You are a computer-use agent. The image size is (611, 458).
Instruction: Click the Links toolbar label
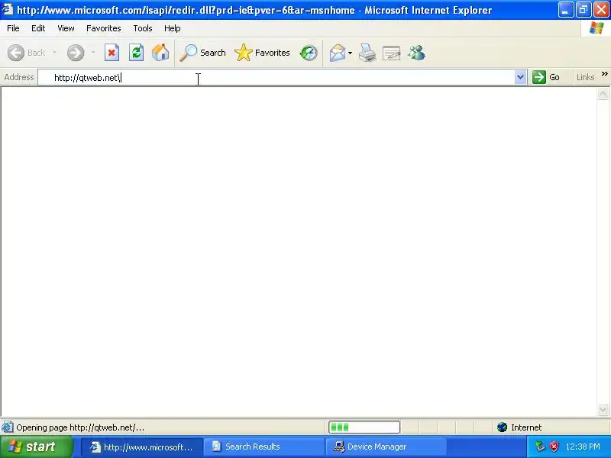click(x=585, y=77)
